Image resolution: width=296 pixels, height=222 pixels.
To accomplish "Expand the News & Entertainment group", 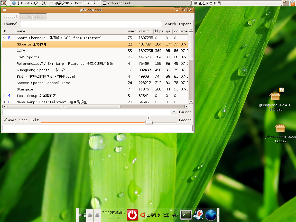I will 4,102.
